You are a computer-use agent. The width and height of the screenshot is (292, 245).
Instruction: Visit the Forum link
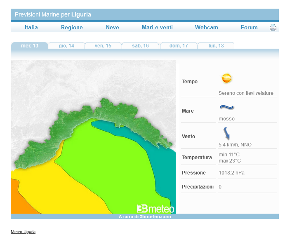[x=249, y=28]
